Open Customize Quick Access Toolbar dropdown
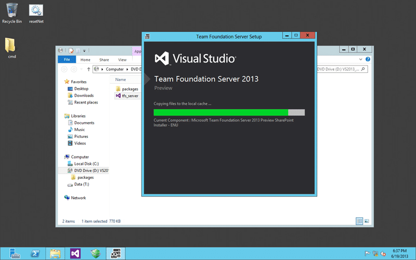This screenshot has width=416, height=260. (x=84, y=50)
